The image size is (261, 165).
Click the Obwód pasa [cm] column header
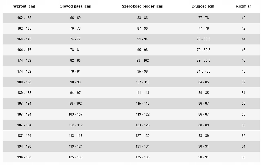[75, 6]
